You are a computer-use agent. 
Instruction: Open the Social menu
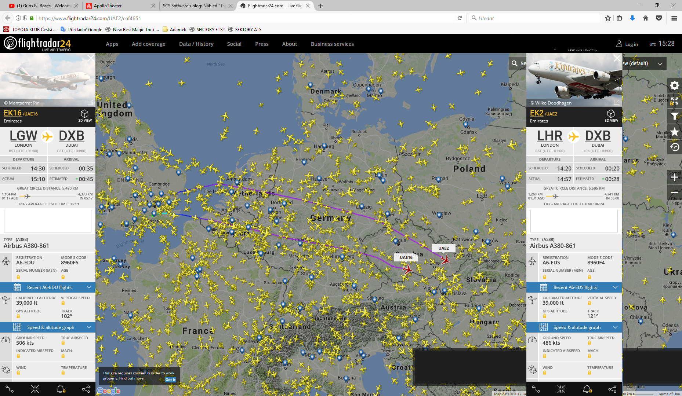[234, 44]
